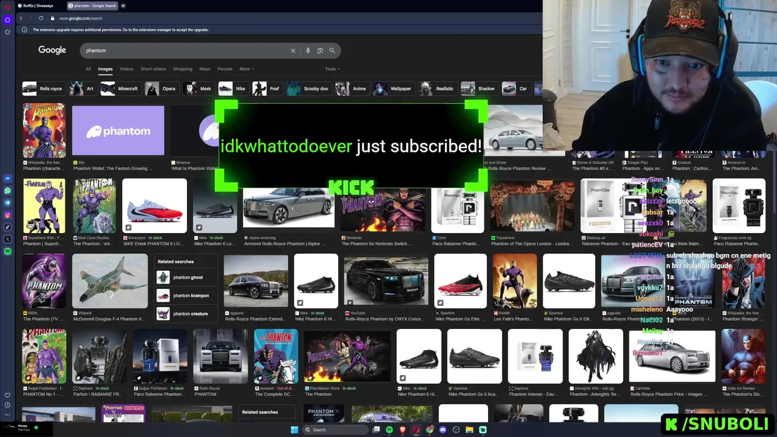Screen dimensions: 777x437
Task: Filter images by Nike chip
Action: click(232, 89)
